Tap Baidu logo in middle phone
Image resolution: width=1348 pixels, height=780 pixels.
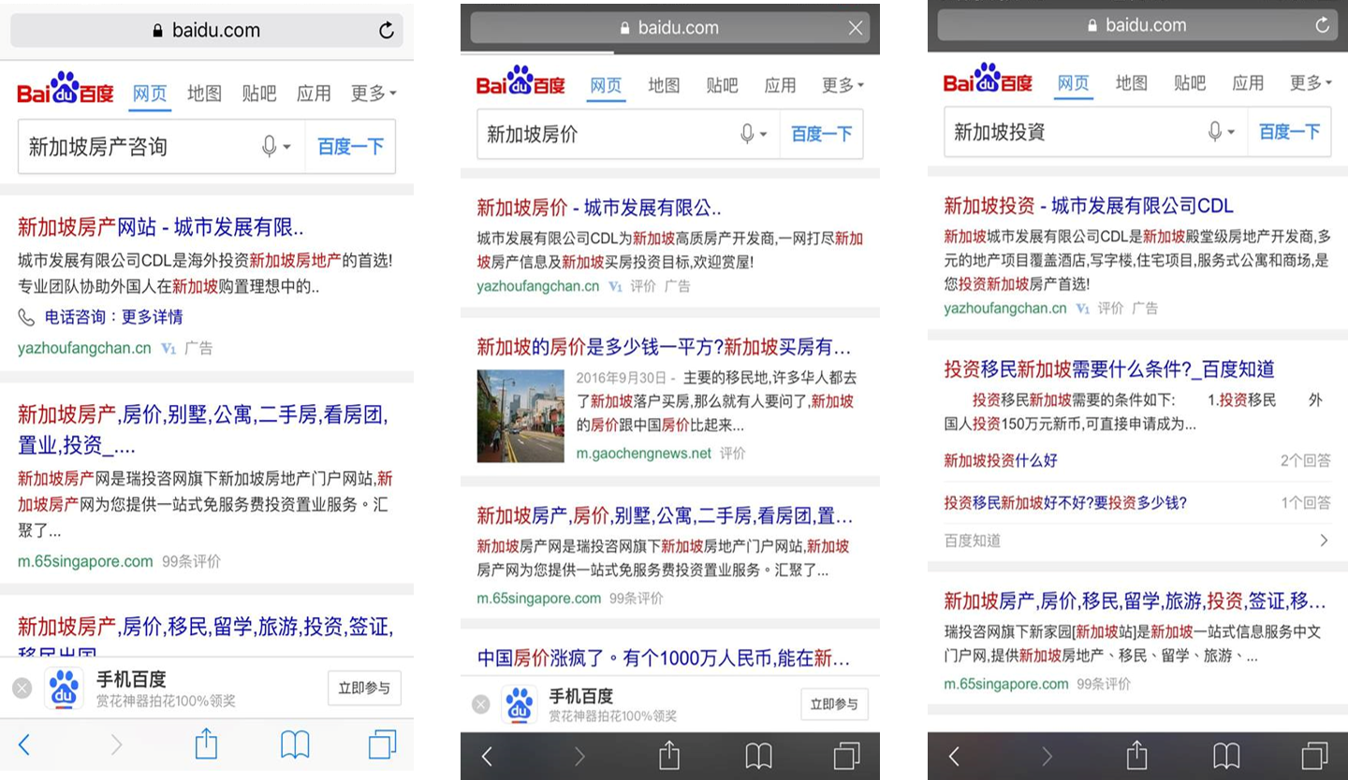520,82
